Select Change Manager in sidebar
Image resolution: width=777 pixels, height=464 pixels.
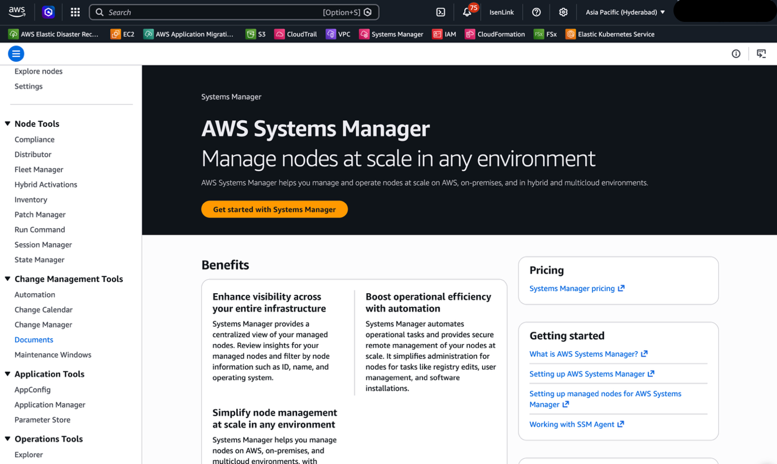[43, 325]
